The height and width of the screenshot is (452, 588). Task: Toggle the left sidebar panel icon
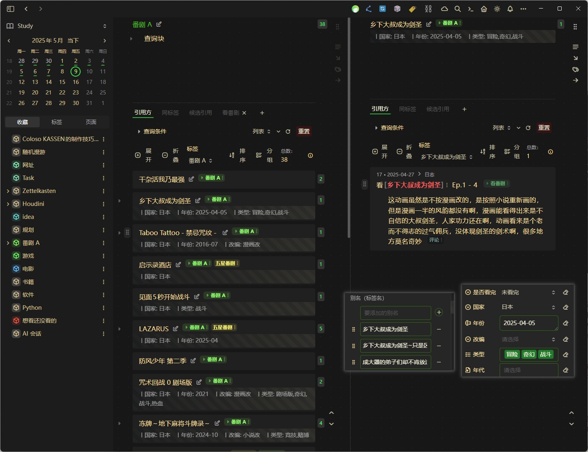[x=11, y=9]
